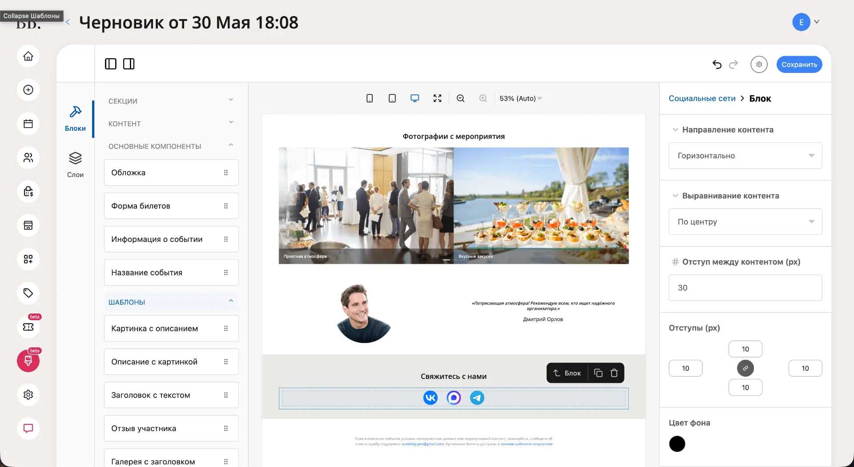This screenshot has width=854, height=467.
Task: Open the red beta brush icon
Action: (28, 361)
